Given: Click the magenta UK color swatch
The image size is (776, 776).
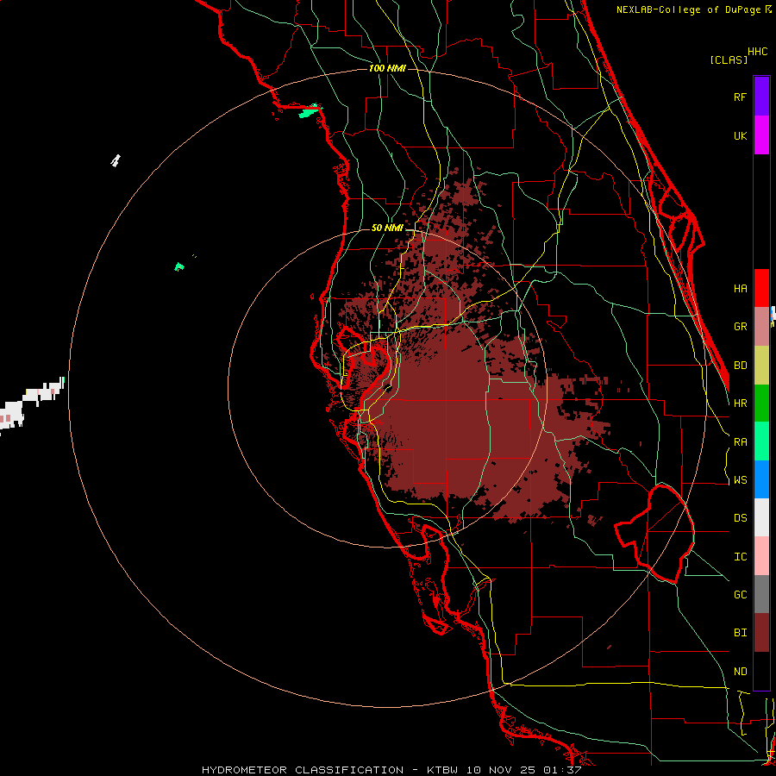Looking at the screenshot, I should click(x=761, y=135).
